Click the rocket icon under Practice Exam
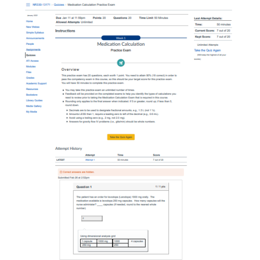 [x=121, y=63]
